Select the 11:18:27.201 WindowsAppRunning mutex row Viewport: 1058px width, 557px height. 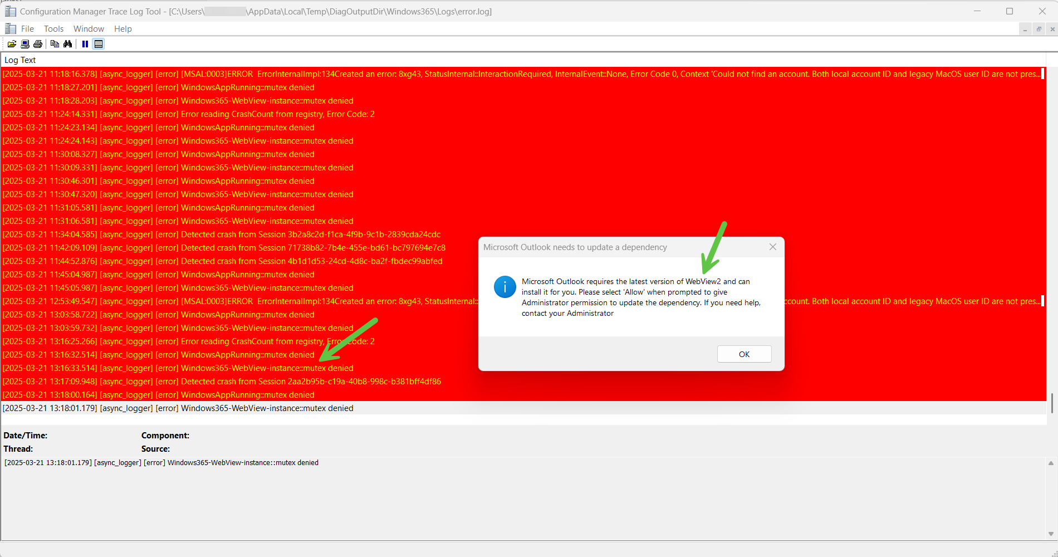523,87
